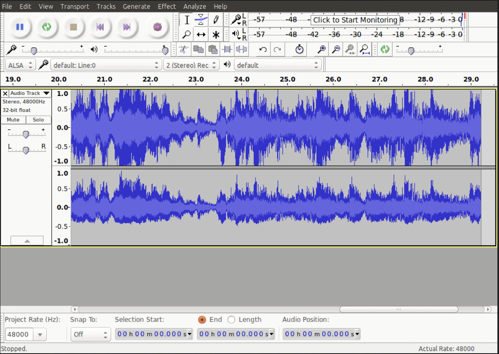Click the Cut scissors icon
This screenshot has width=499, height=354.
tap(184, 49)
